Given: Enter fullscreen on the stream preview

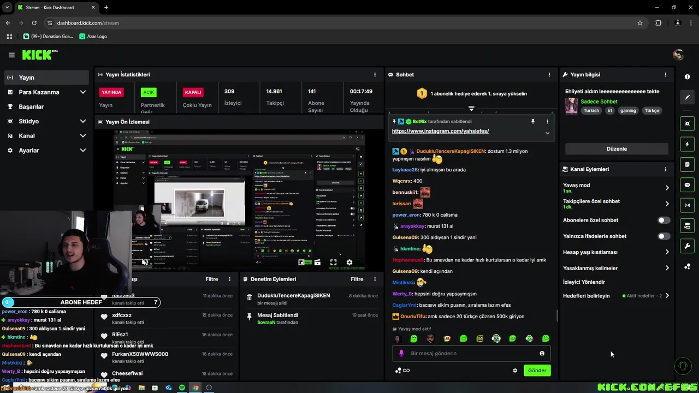Looking at the screenshot, I should coord(333,263).
